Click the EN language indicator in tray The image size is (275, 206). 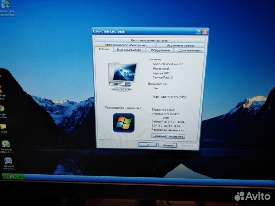271,183
